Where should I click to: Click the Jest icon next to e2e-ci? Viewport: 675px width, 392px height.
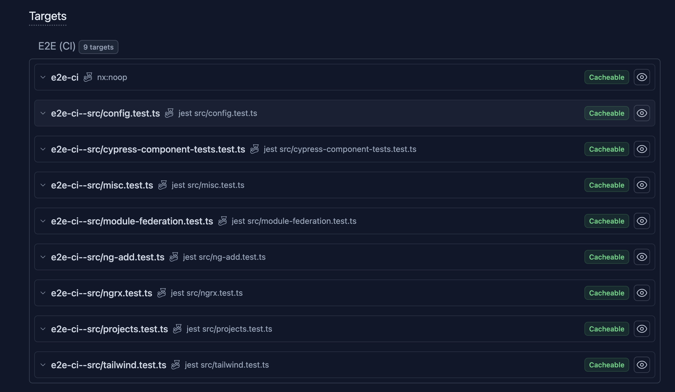point(88,77)
